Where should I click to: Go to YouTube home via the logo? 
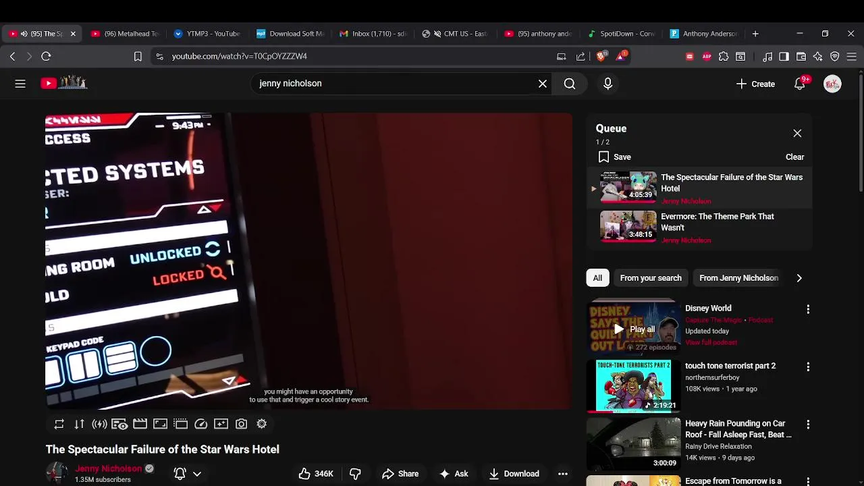(x=63, y=83)
